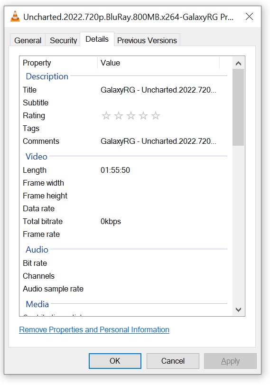Click Remove Properties and Personal Information link
The image size is (270, 385).
(x=94, y=329)
